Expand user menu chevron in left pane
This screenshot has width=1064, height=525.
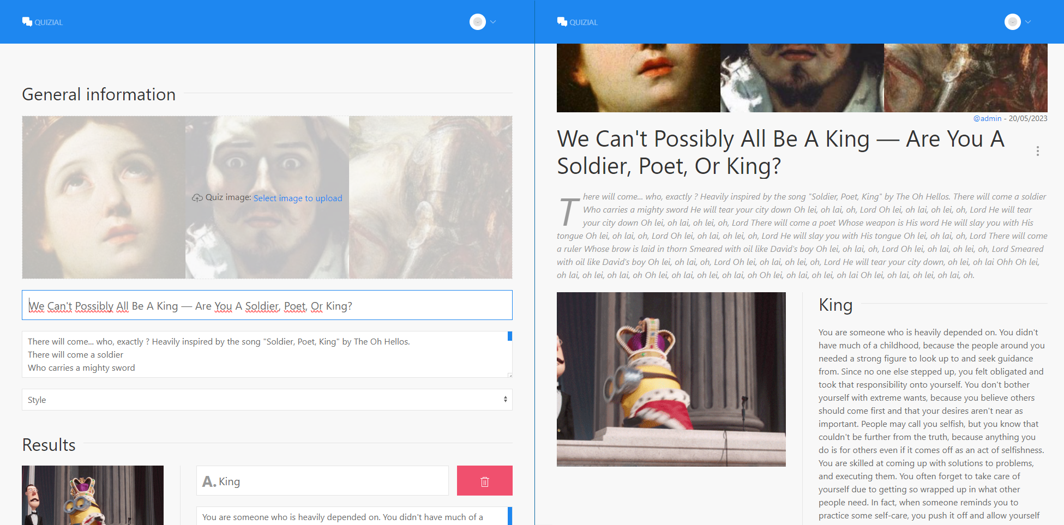493,22
